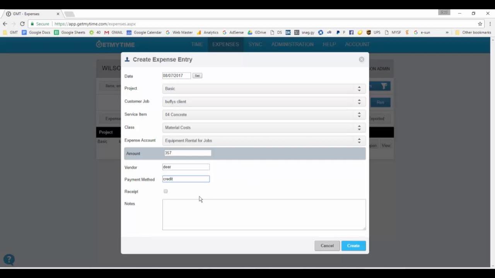Click the View link in expense row

click(386, 146)
